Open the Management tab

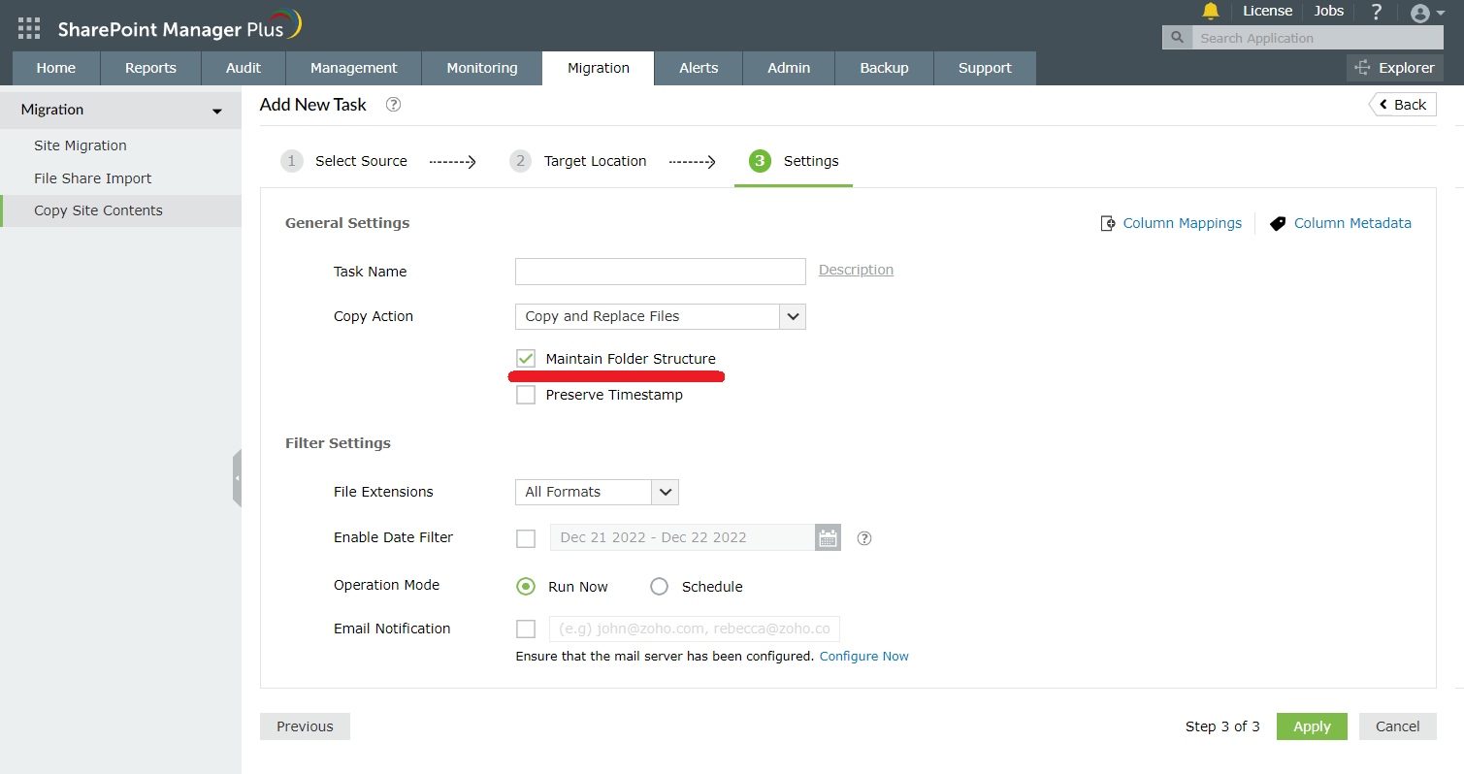[x=354, y=68]
